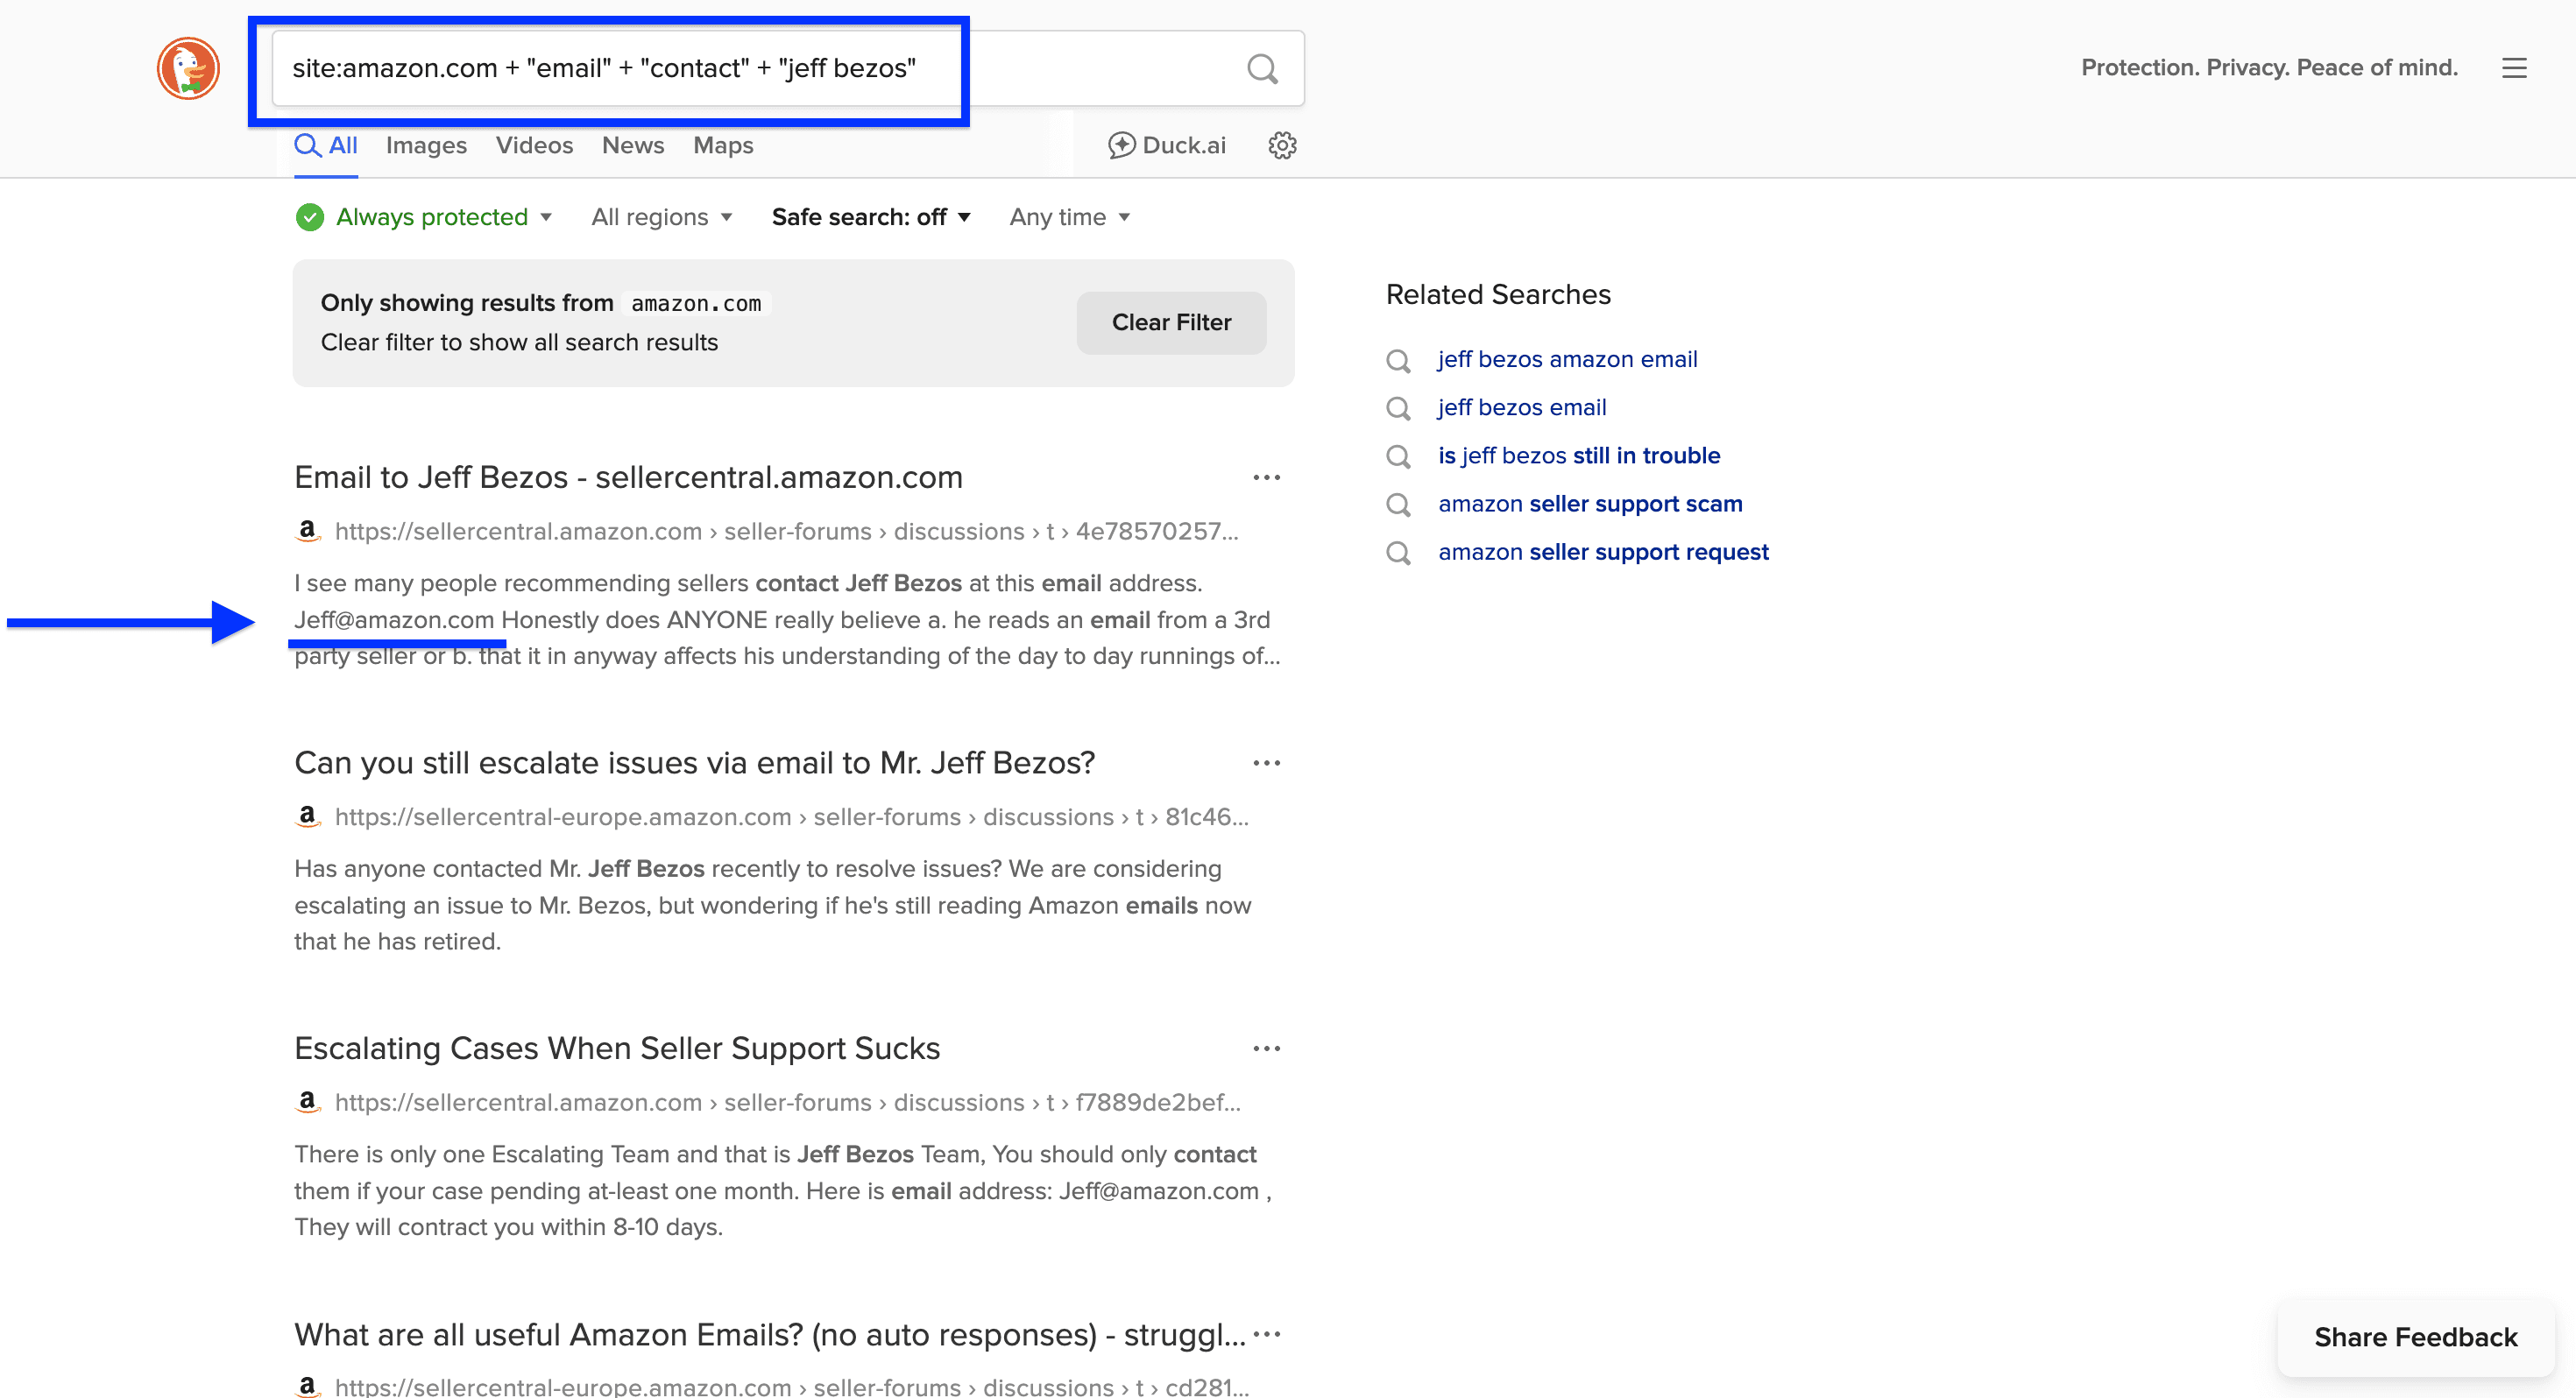Click the DuckDuckGo logo
Screen dimensions: 2576x1398
point(187,68)
